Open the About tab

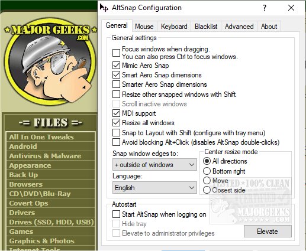pos(269,27)
